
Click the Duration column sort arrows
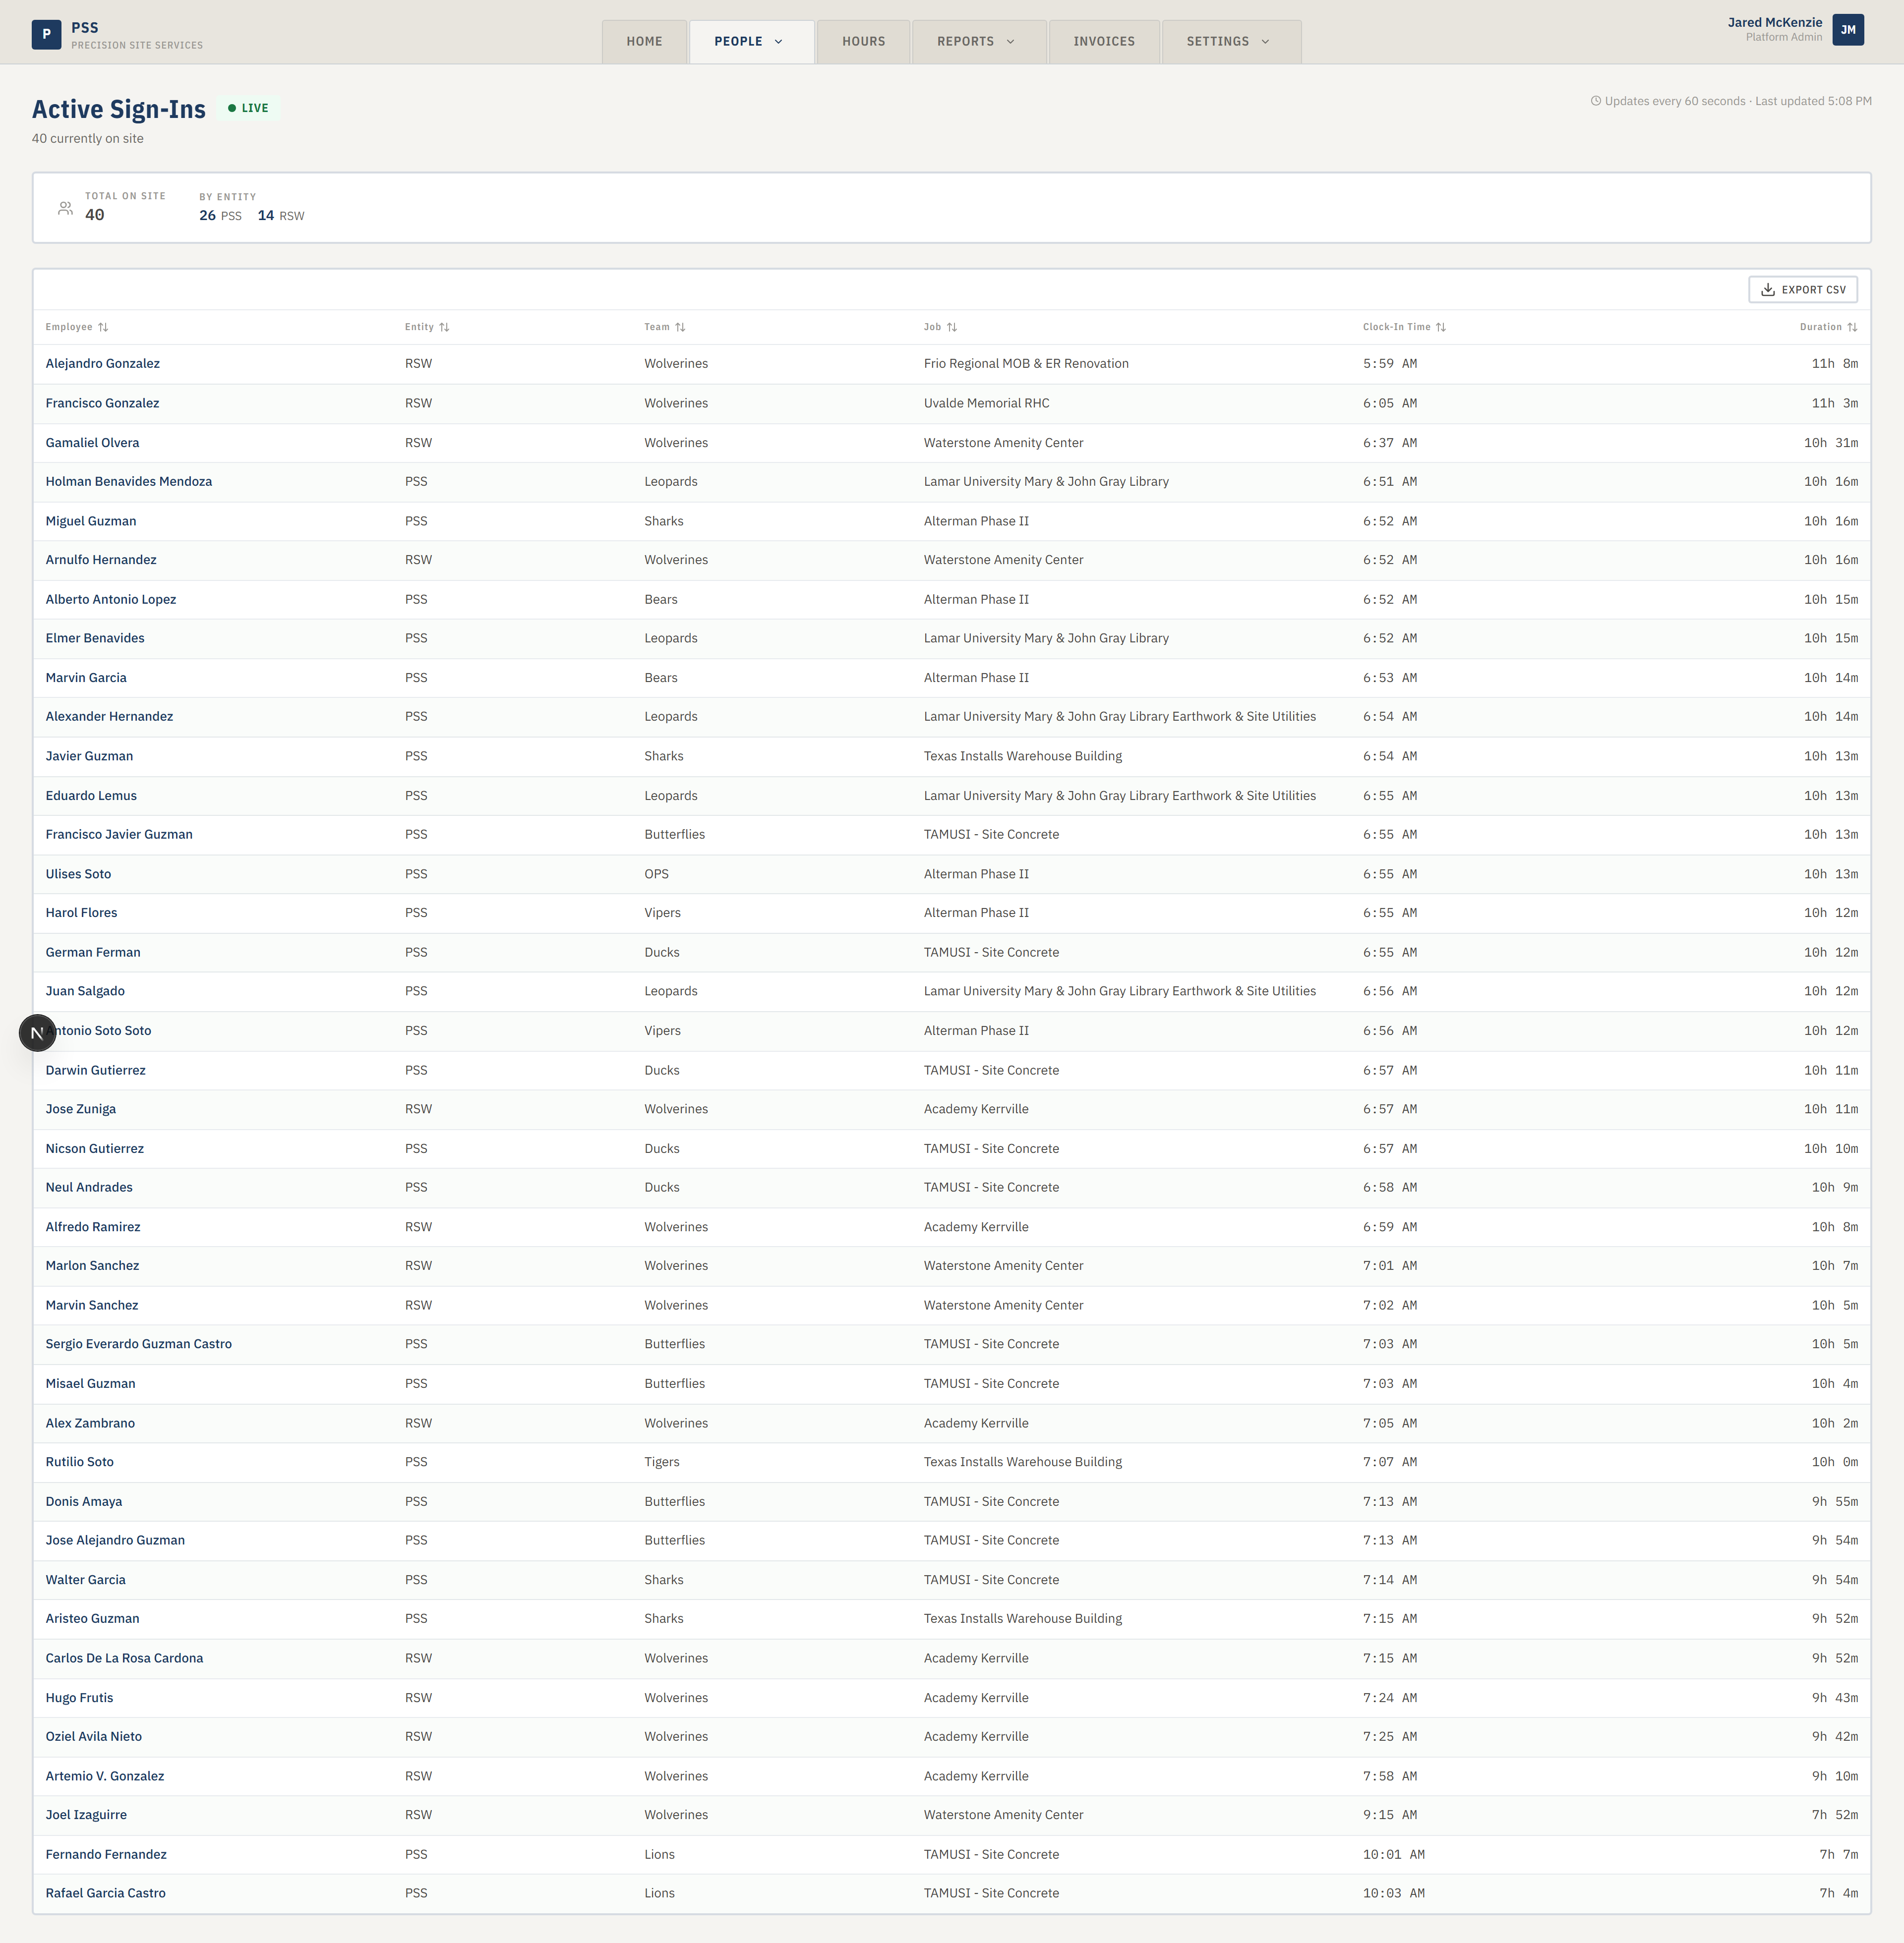point(1852,327)
